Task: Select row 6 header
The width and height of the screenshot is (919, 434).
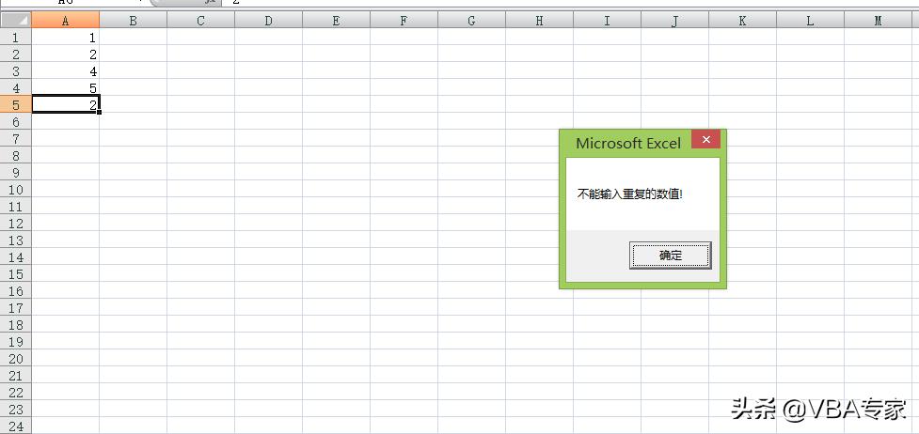Action: click(x=16, y=122)
